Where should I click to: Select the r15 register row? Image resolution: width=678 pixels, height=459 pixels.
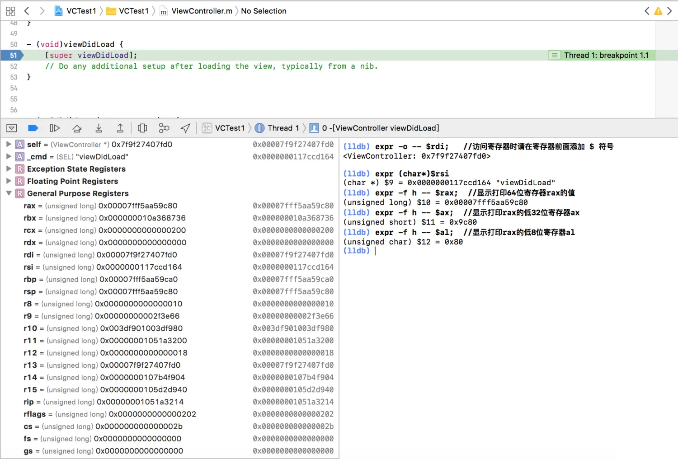click(x=169, y=389)
